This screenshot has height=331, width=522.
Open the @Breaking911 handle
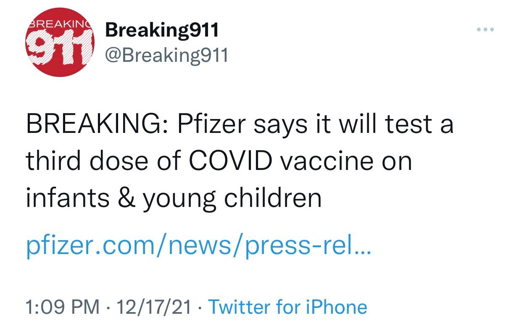click(166, 55)
